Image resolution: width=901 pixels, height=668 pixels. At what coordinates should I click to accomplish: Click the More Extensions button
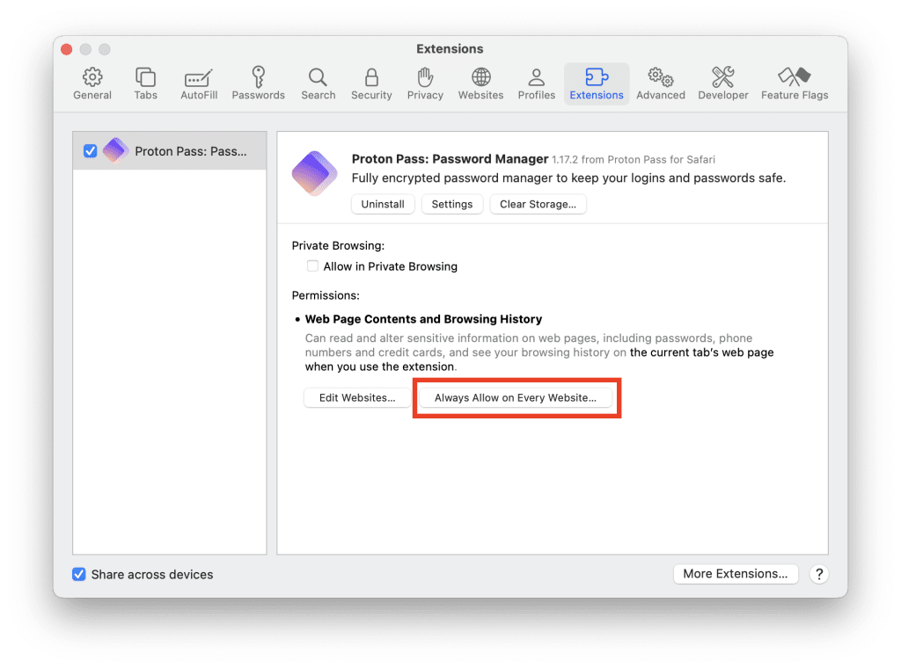coord(736,573)
